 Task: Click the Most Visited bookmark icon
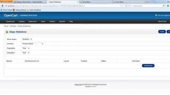[x=1, y=10]
